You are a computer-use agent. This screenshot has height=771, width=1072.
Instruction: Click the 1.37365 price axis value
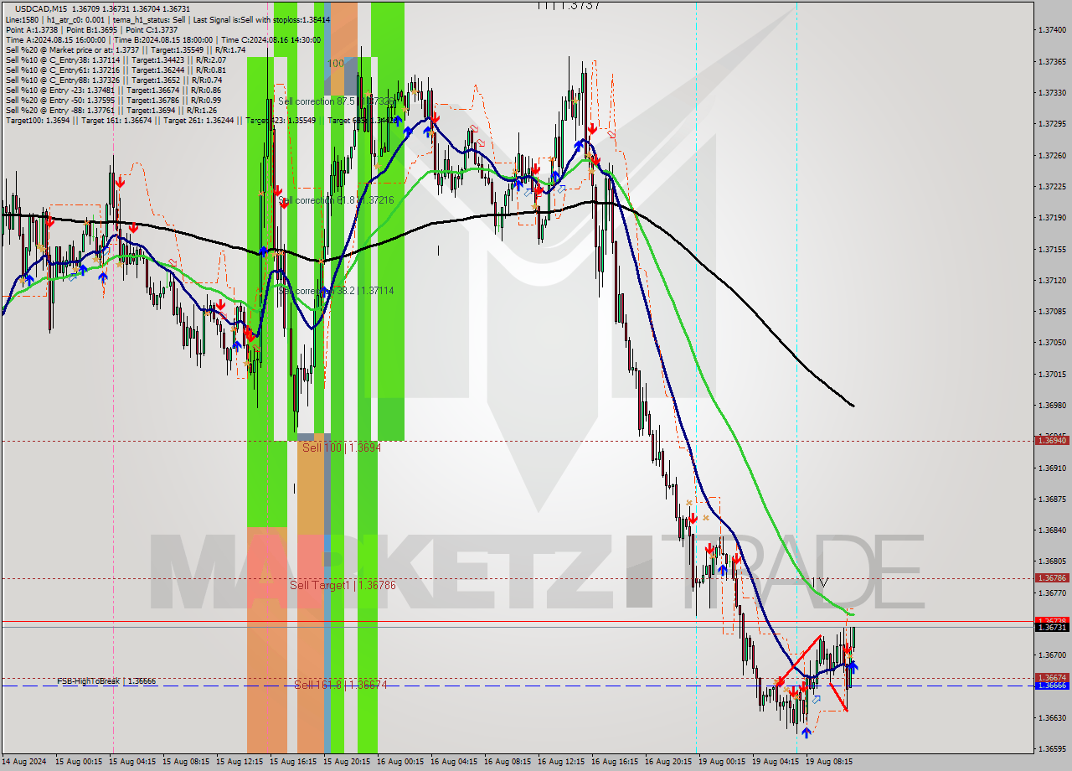pyautogui.click(x=1051, y=62)
